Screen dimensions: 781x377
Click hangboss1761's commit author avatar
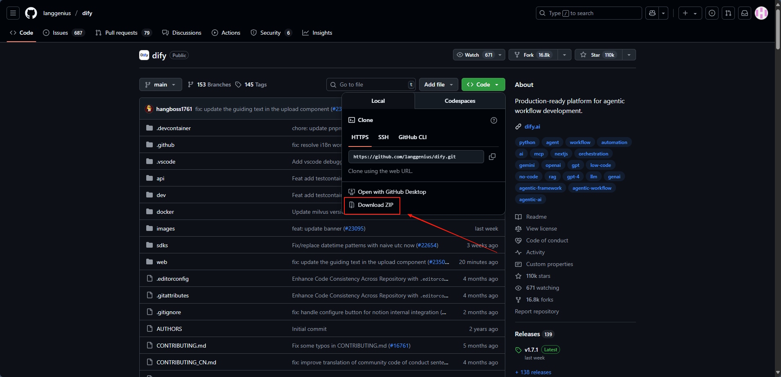[x=149, y=109]
